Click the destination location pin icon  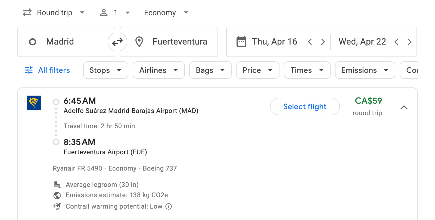(139, 42)
